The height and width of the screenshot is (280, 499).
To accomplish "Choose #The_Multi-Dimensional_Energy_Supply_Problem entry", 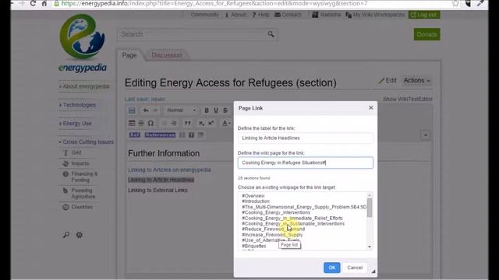I will (304, 207).
